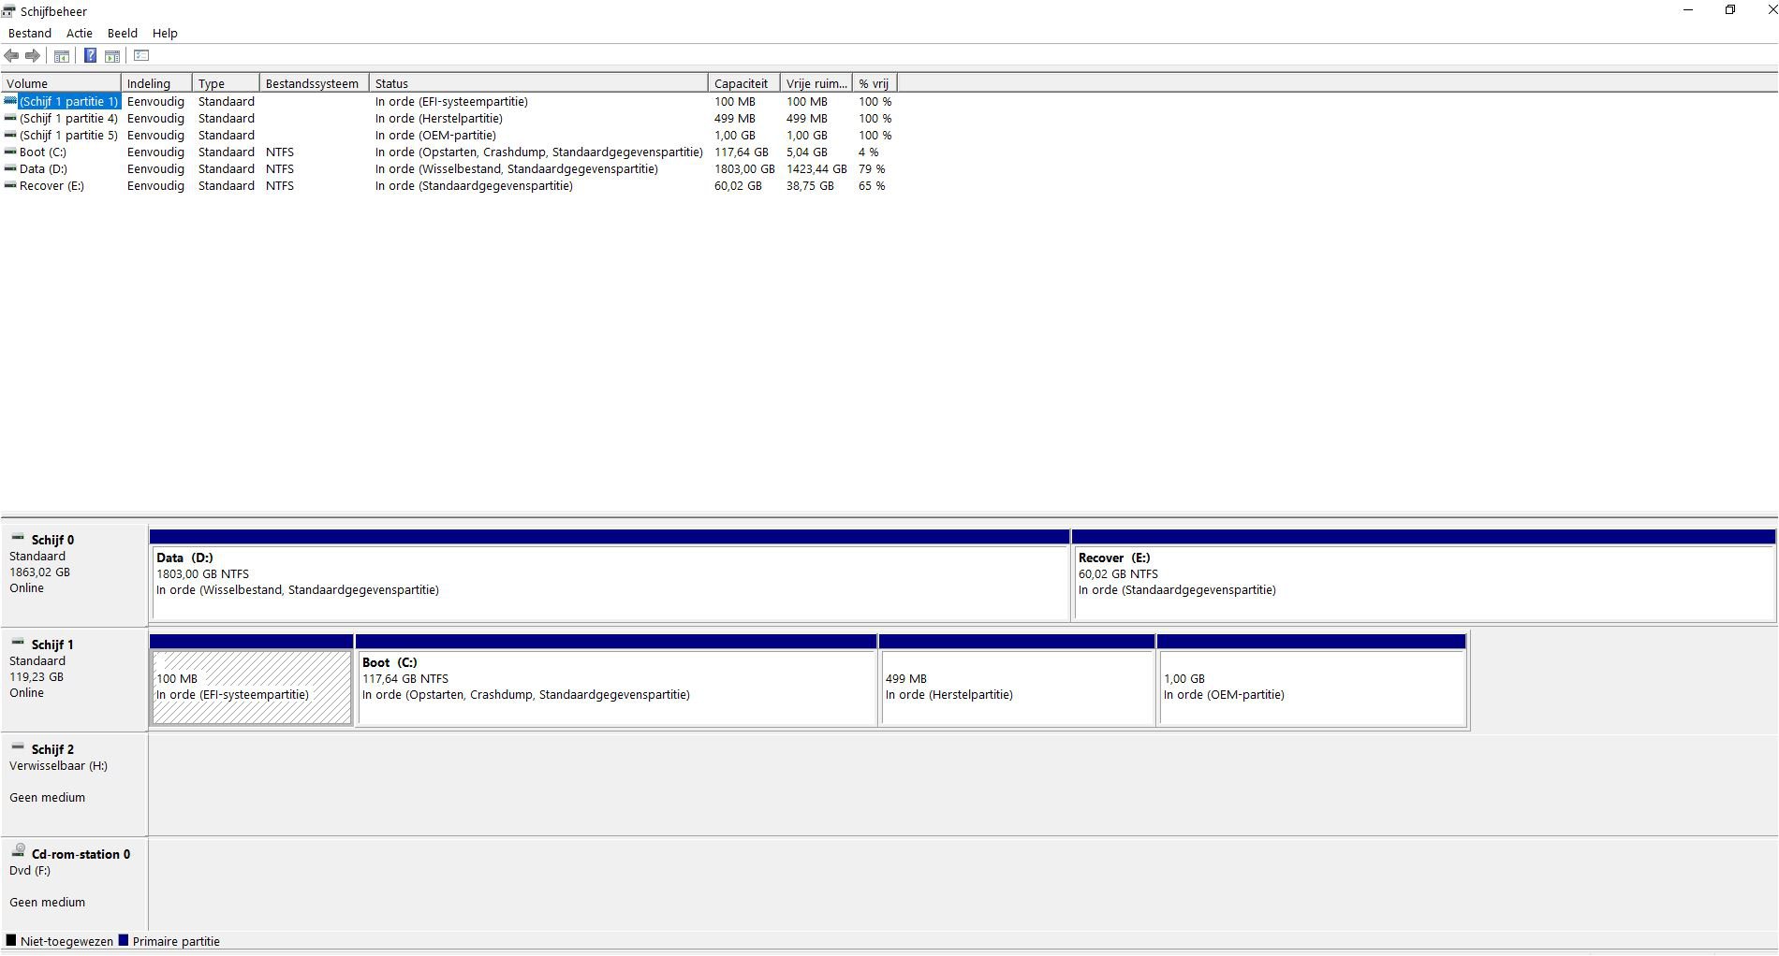Open the Actie menu
The width and height of the screenshot is (1779, 956).
(x=80, y=33)
